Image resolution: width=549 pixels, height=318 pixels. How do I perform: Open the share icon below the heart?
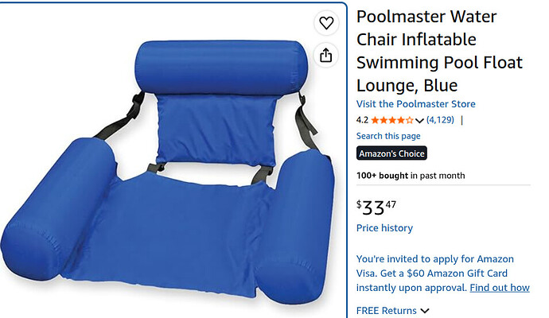coord(326,55)
